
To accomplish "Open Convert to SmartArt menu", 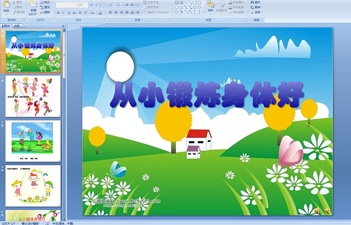I will pos(157,12).
